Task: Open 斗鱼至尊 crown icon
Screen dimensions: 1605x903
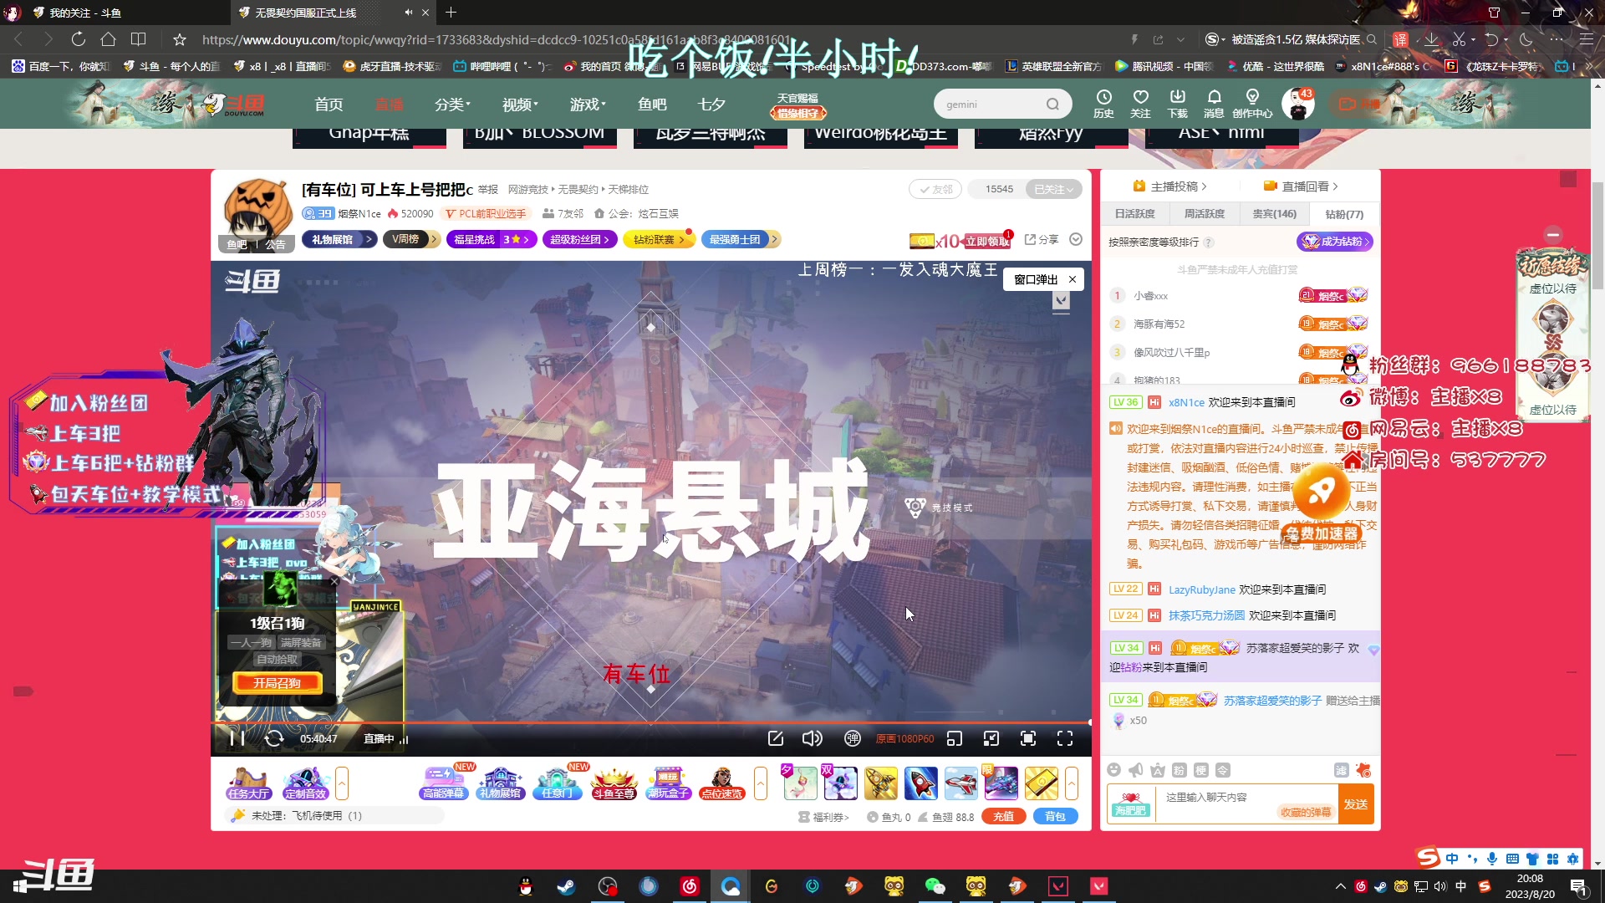Action: (x=614, y=783)
